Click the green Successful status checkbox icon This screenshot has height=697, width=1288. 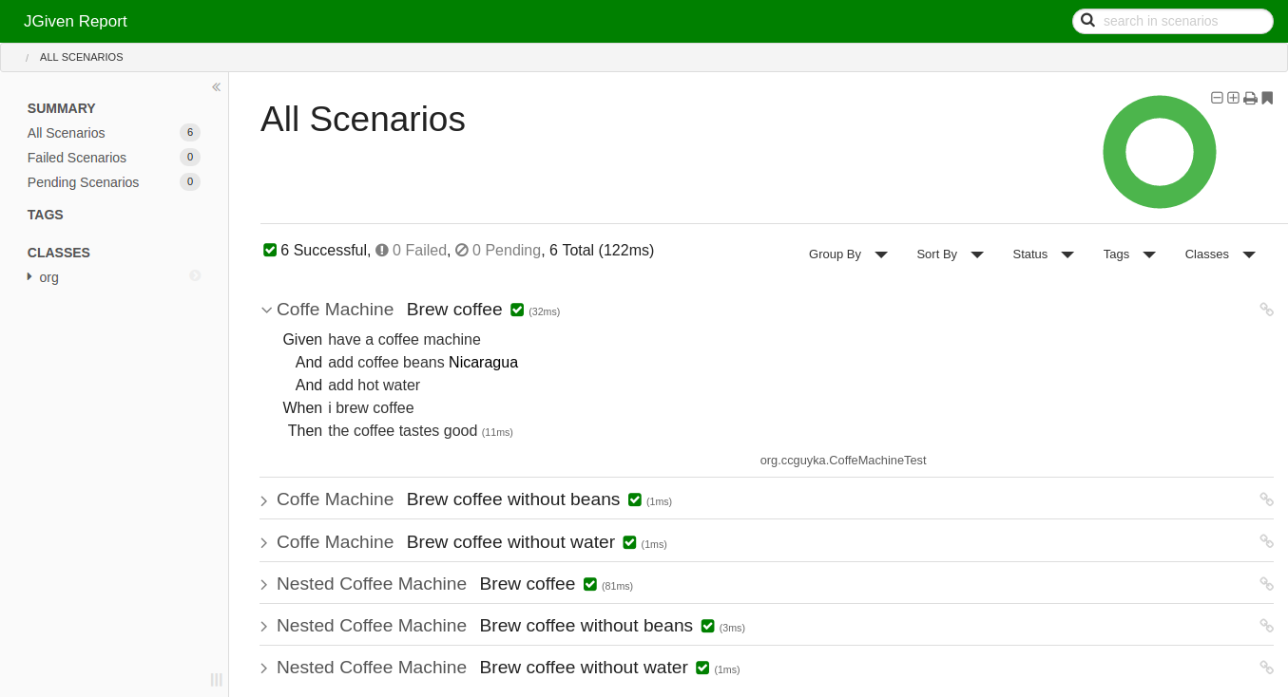click(x=270, y=251)
